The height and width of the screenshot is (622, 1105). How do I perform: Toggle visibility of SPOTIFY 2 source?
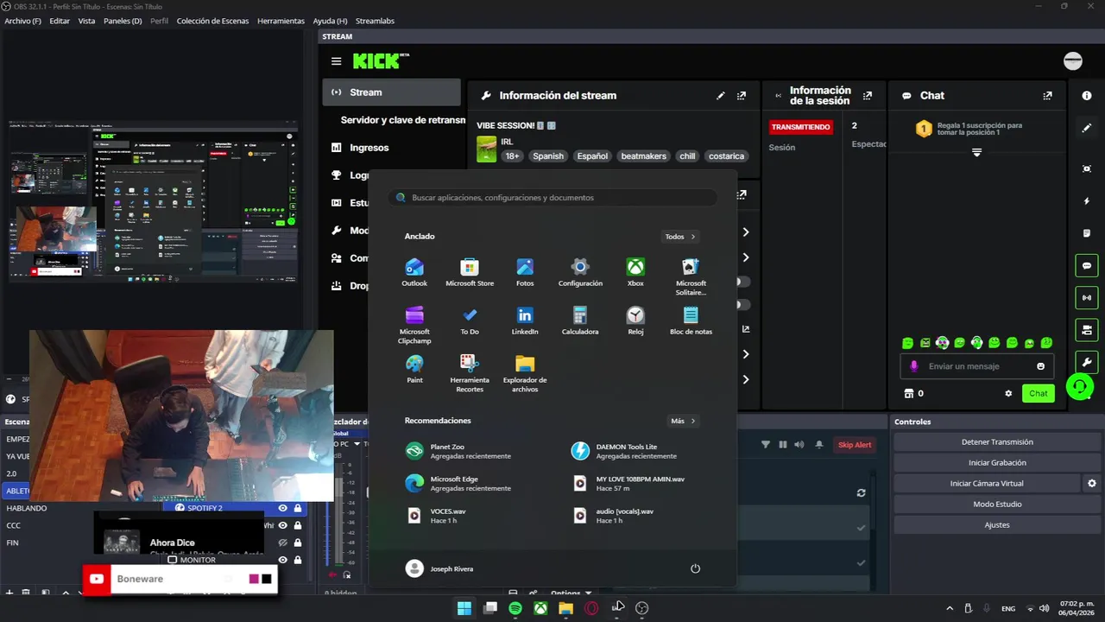tap(282, 508)
